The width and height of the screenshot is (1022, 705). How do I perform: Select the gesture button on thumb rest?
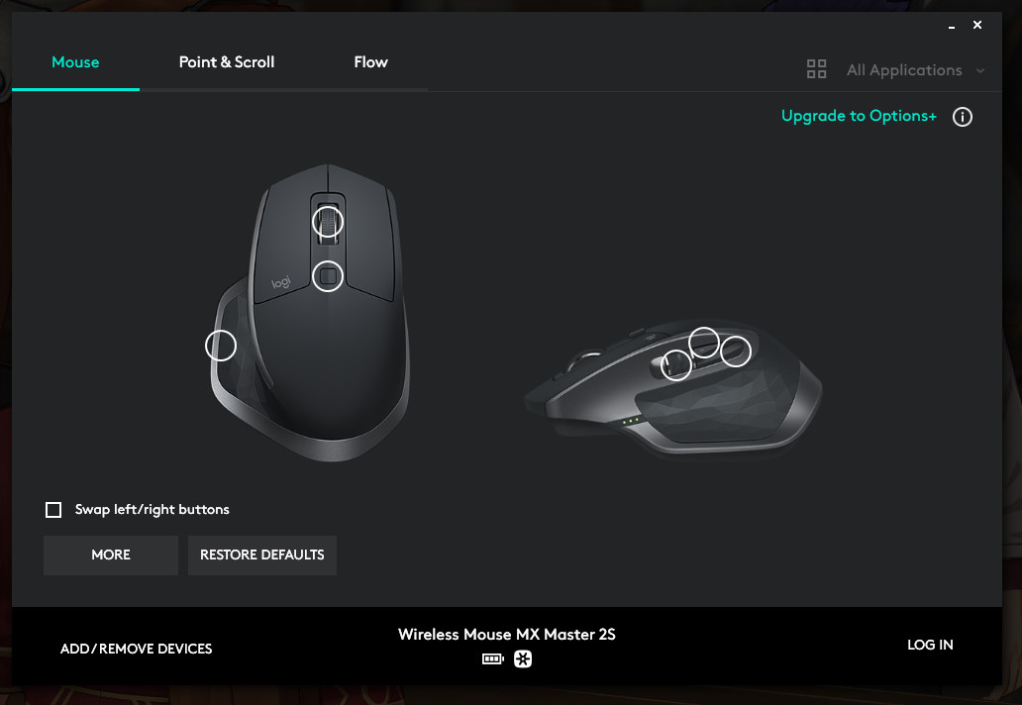(220, 346)
